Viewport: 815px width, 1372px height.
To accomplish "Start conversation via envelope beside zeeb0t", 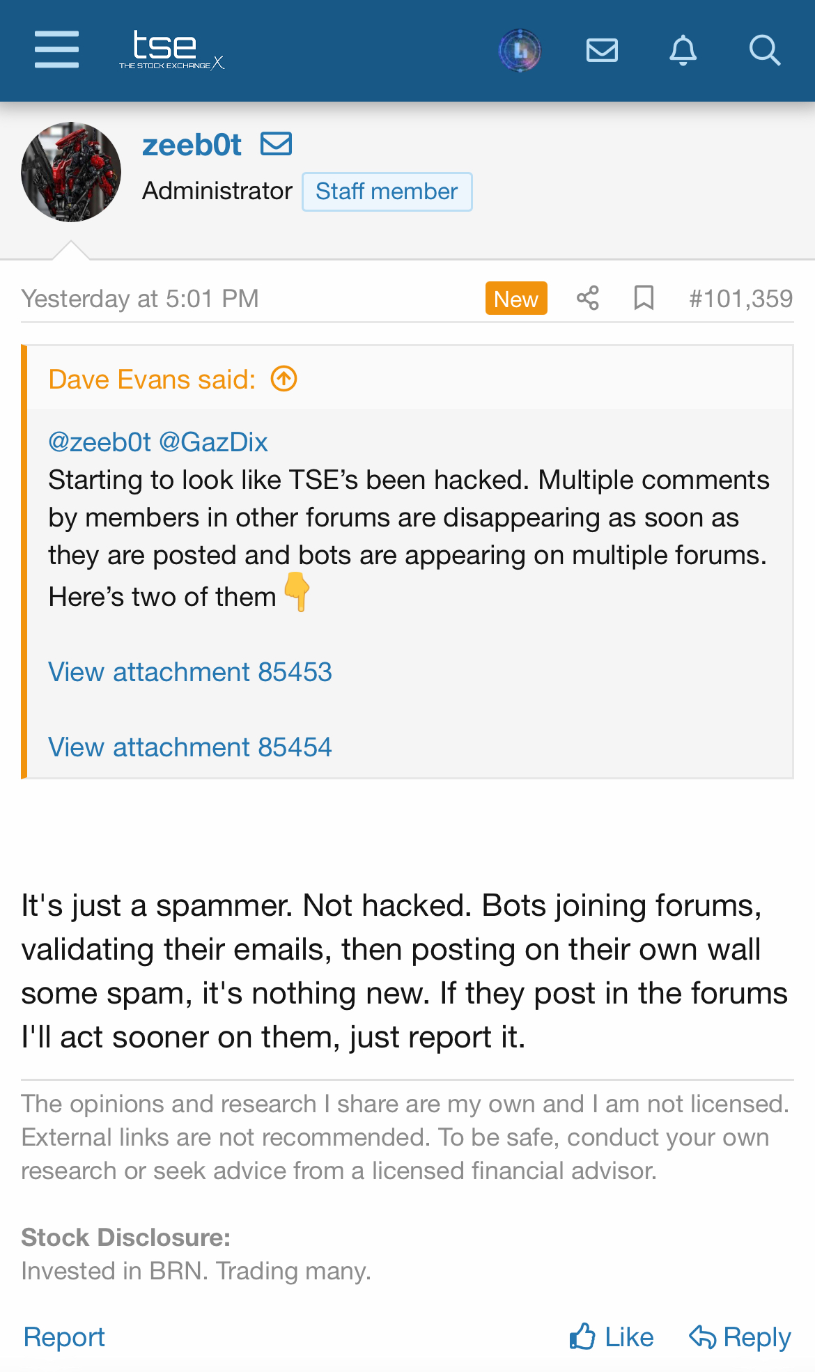I will click(x=276, y=144).
